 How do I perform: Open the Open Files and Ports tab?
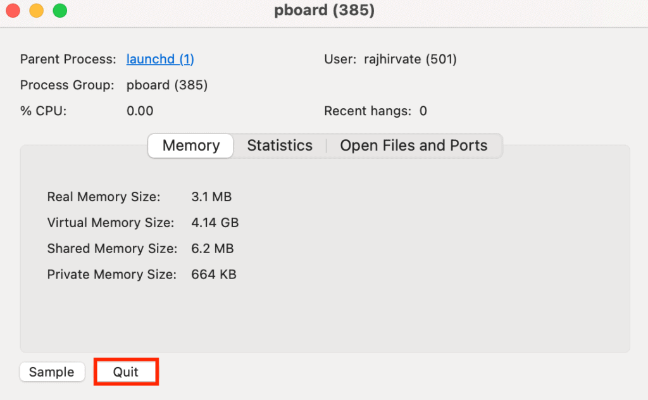click(x=414, y=146)
